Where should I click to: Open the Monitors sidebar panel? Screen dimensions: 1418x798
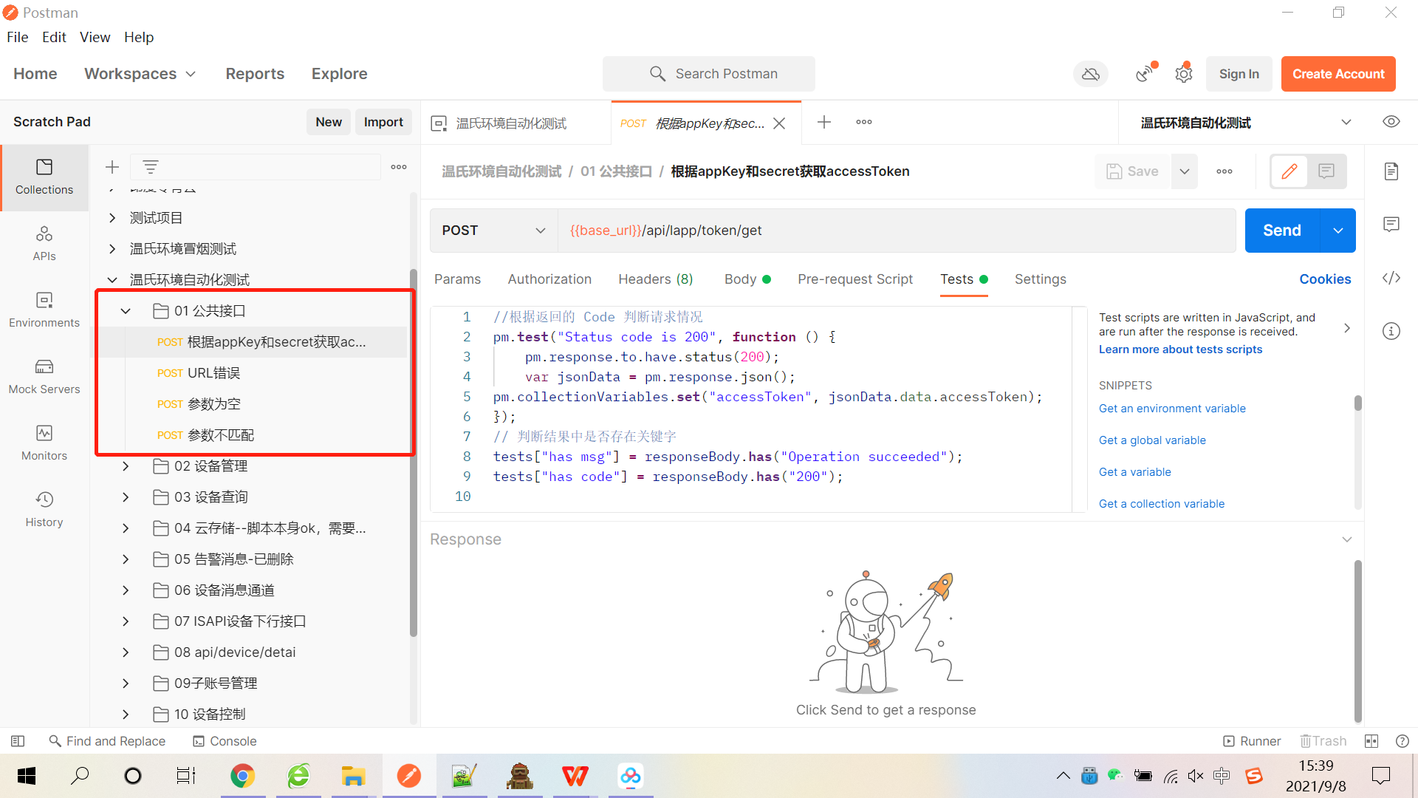click(x=44, y=443)
